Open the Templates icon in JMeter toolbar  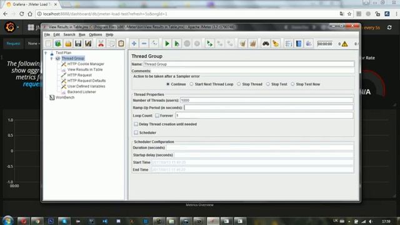click(58, 44)
